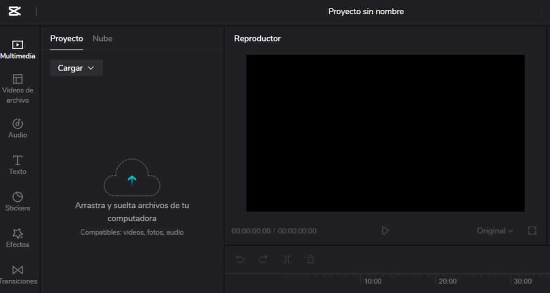Open the Stickers panel
550x293 pixels.
[x=18, y=201]
